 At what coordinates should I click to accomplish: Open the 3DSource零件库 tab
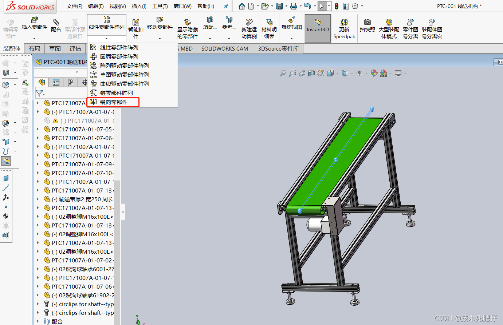point(279,48)
